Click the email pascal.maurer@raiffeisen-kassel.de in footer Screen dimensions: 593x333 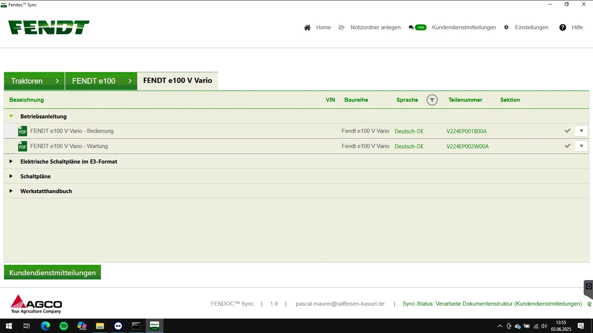coord(340,304)
